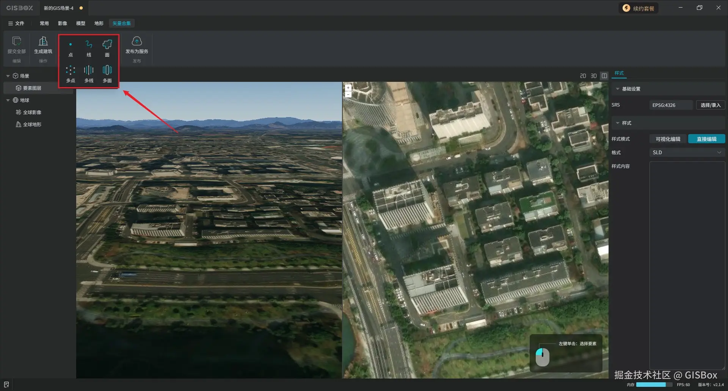The height and width of the screenshot is (391, 728).
Task: Collapse the 场景 tree node
Action: click(x=8, y=76)
